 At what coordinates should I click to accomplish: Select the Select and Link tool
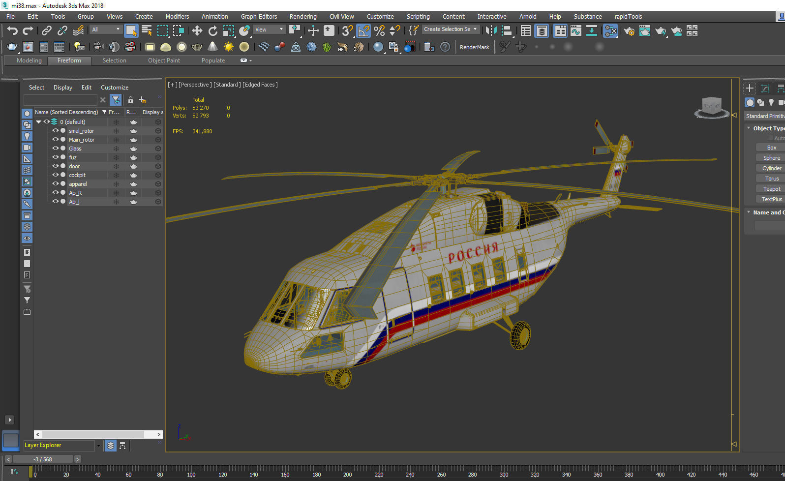point(46,31)
